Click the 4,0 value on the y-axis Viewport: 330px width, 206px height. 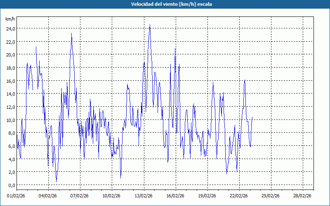pyautogui.click(x=10, y=159)
